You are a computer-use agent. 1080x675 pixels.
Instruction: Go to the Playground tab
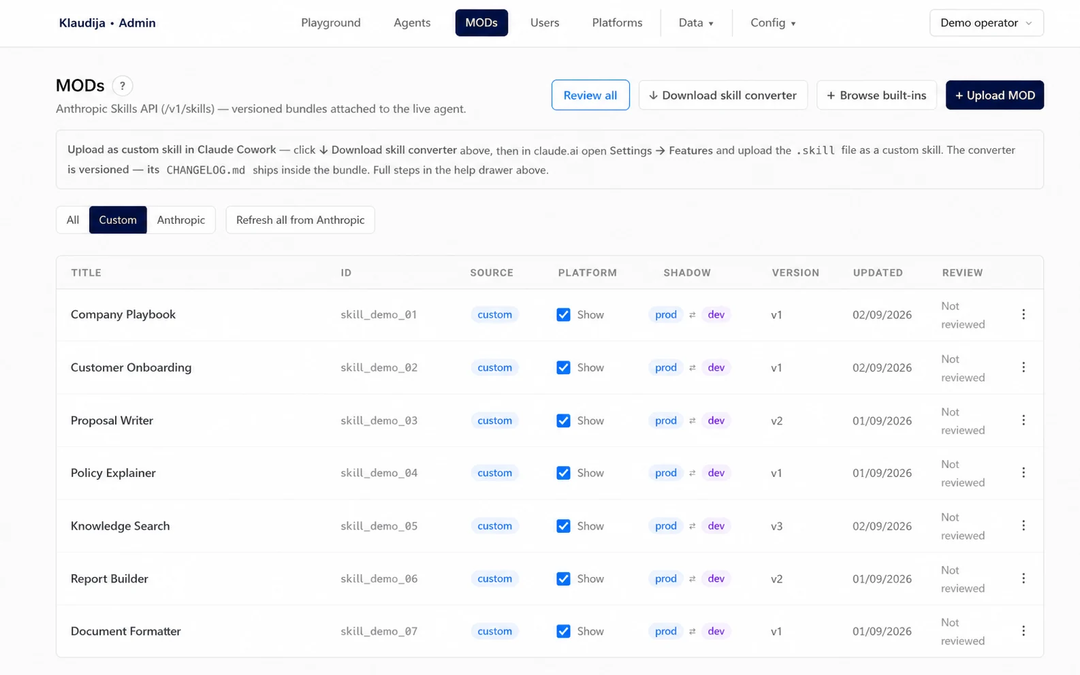coord(331,23)
